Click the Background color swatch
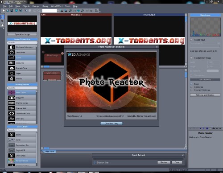This screenshot has height=173, width=223. click(213, 71)
